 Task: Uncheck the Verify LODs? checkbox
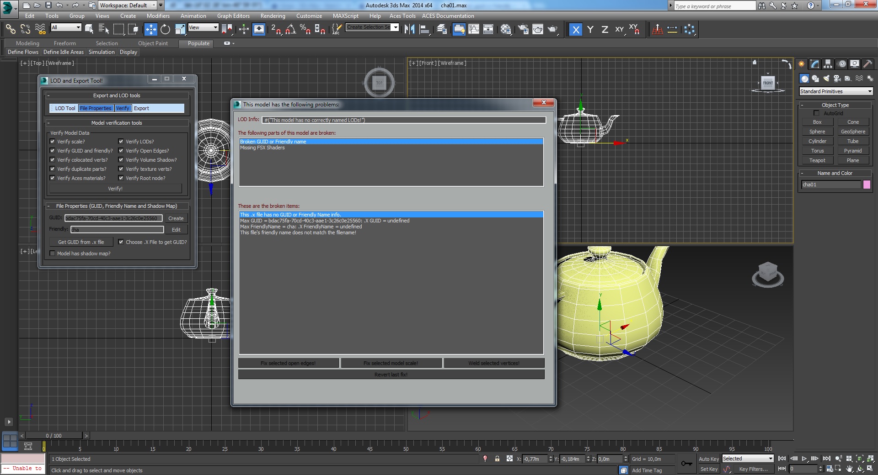121,142
